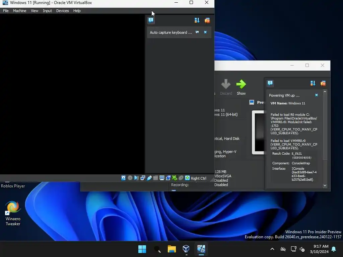343x257 pixels.
Task: Click clear all notifications icon in VM window
Action: point(207,20)
